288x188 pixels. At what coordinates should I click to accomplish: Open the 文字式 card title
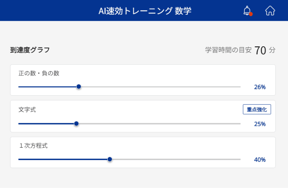(x=27, y=110)
